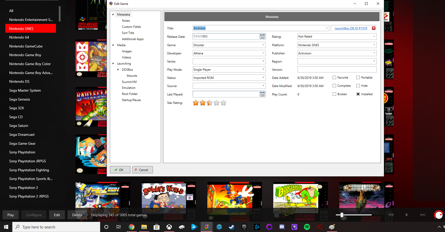The height and width of the screenshot is (232, 445).
Task: Open Google Chrome from the taskbar
Action: tap(131, 227)
